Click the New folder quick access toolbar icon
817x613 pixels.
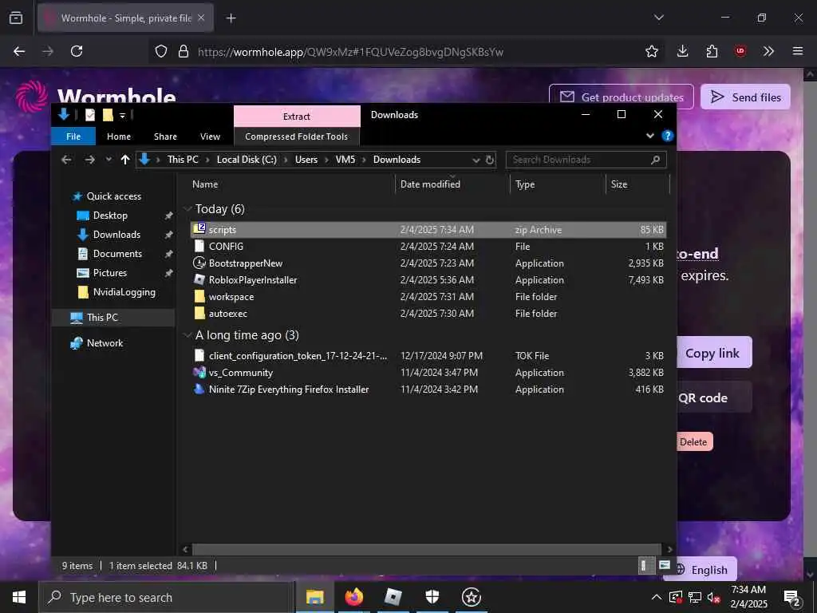click(x=108, y=115)
